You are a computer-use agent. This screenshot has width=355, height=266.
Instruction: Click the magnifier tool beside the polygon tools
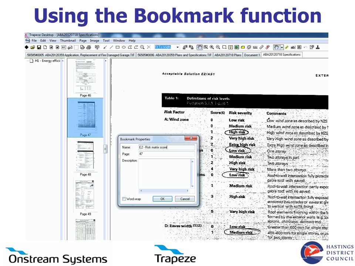[x=142, y=47]
